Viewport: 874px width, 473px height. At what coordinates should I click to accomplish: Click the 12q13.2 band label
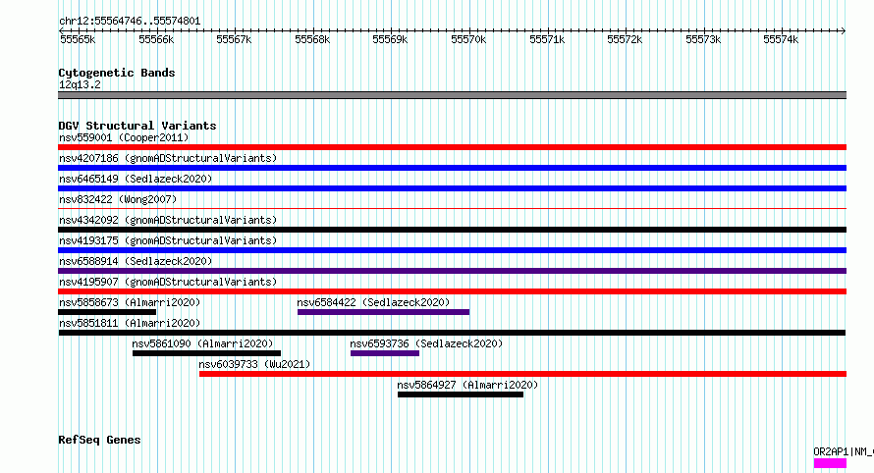80,84
